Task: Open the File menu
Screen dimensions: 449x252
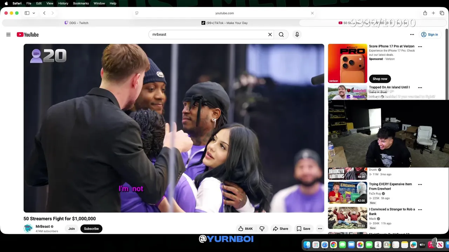Action: [x=29, y=3]
